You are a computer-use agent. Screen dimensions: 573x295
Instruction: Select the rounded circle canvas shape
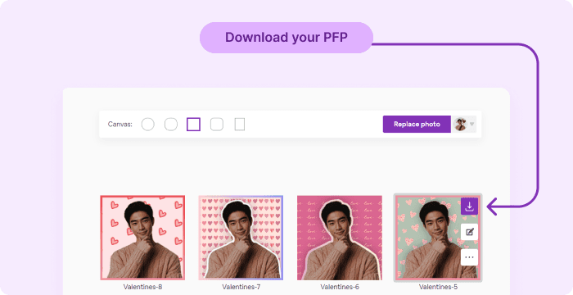[x=170, y=124]
